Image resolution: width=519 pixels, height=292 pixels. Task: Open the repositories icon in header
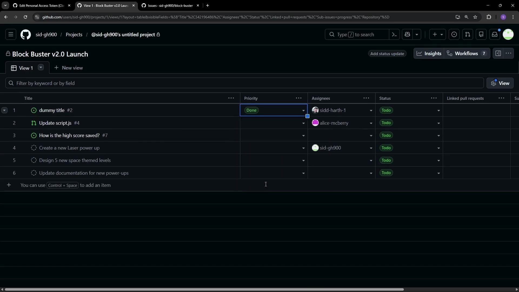pos(481,35)
